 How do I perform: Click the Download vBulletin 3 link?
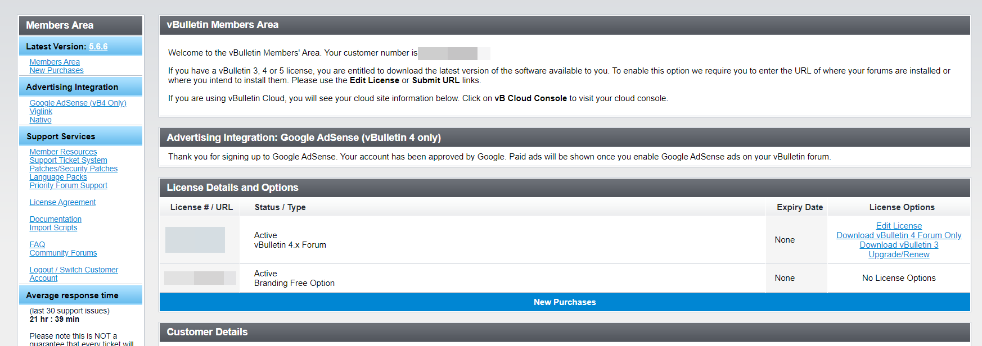(x=899, y=245)
